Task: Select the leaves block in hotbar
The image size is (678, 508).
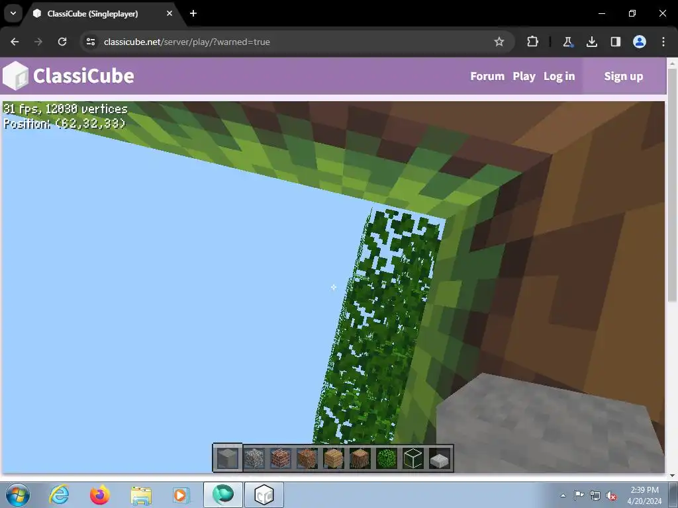Action: tap(387, 458)
